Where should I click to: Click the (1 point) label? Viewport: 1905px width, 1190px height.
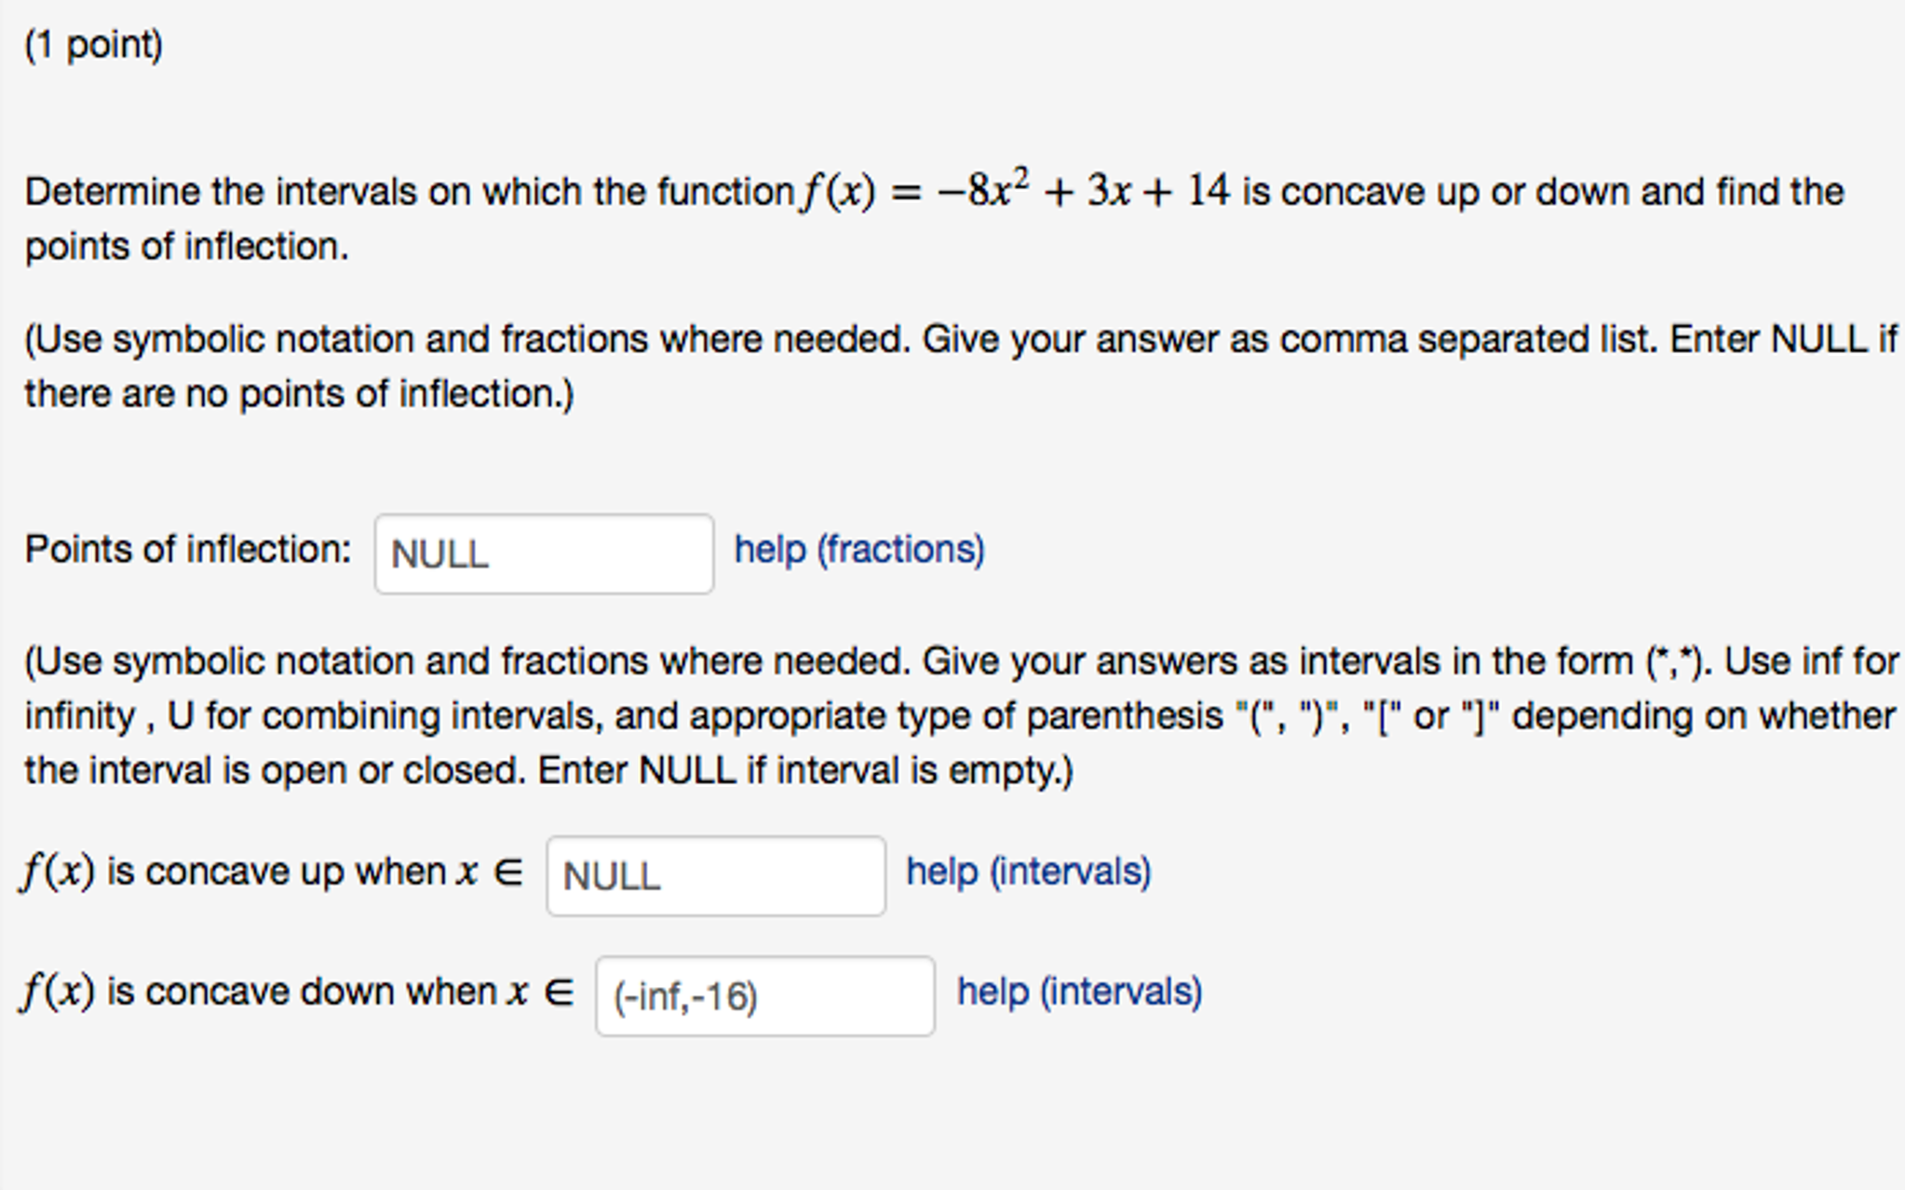tap(93, 42)
